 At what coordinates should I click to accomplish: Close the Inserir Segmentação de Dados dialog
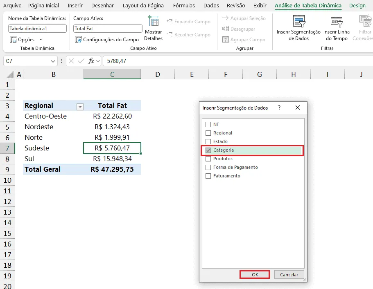pyautogui.click(x=298, y=108)
